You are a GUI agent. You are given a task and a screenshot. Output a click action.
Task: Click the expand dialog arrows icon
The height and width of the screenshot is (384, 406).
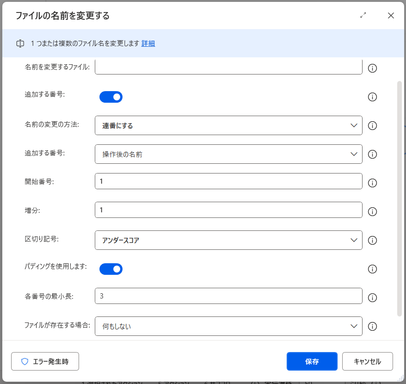click(x=363, y=15)
